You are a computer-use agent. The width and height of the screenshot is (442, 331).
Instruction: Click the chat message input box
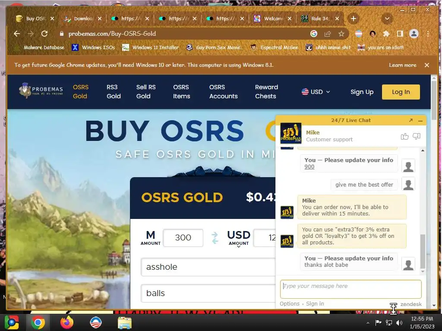pyautogui.click(x=350, y=289)
